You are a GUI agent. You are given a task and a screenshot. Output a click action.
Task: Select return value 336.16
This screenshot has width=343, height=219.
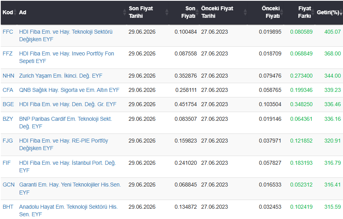(332, 119)
